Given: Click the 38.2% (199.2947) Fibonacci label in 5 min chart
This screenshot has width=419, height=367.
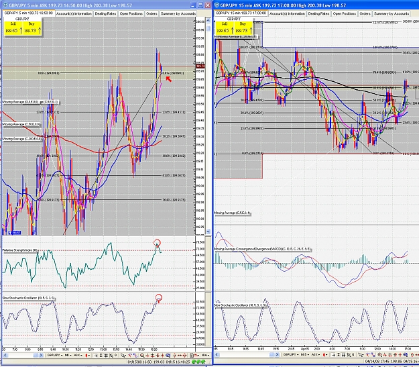Looking at the screenshot, I should [174, 136].
